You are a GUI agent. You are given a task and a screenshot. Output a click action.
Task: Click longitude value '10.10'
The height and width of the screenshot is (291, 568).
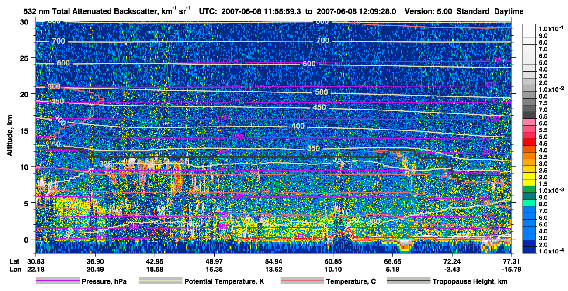coord(333,269)
